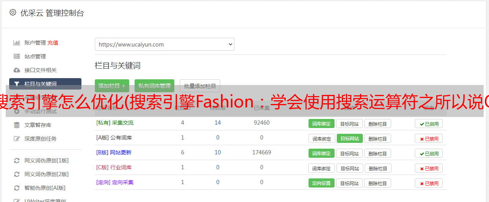The image size is (489, 202).
Task: Toggle 已禁用 status for 行业词库
Action: click(x=429, y=168)
